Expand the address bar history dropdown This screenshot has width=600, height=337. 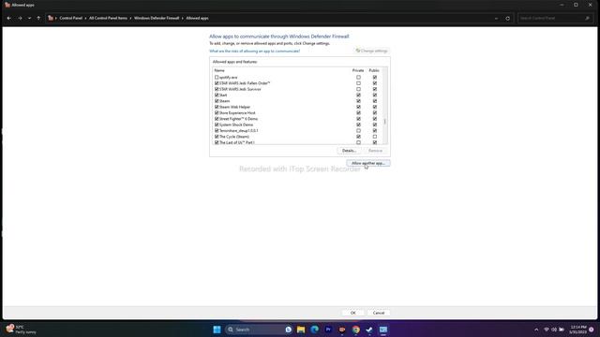[496, 18]
